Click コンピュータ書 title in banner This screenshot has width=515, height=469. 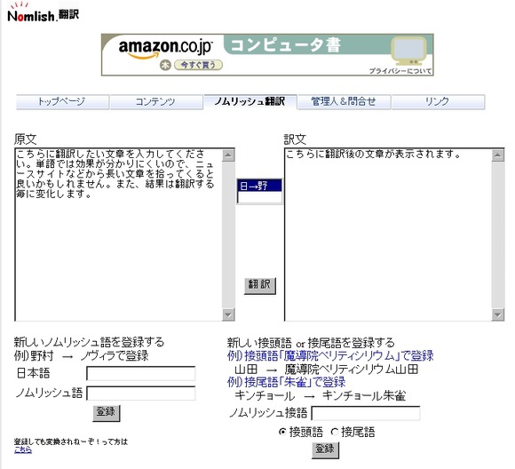pos(285,45)
